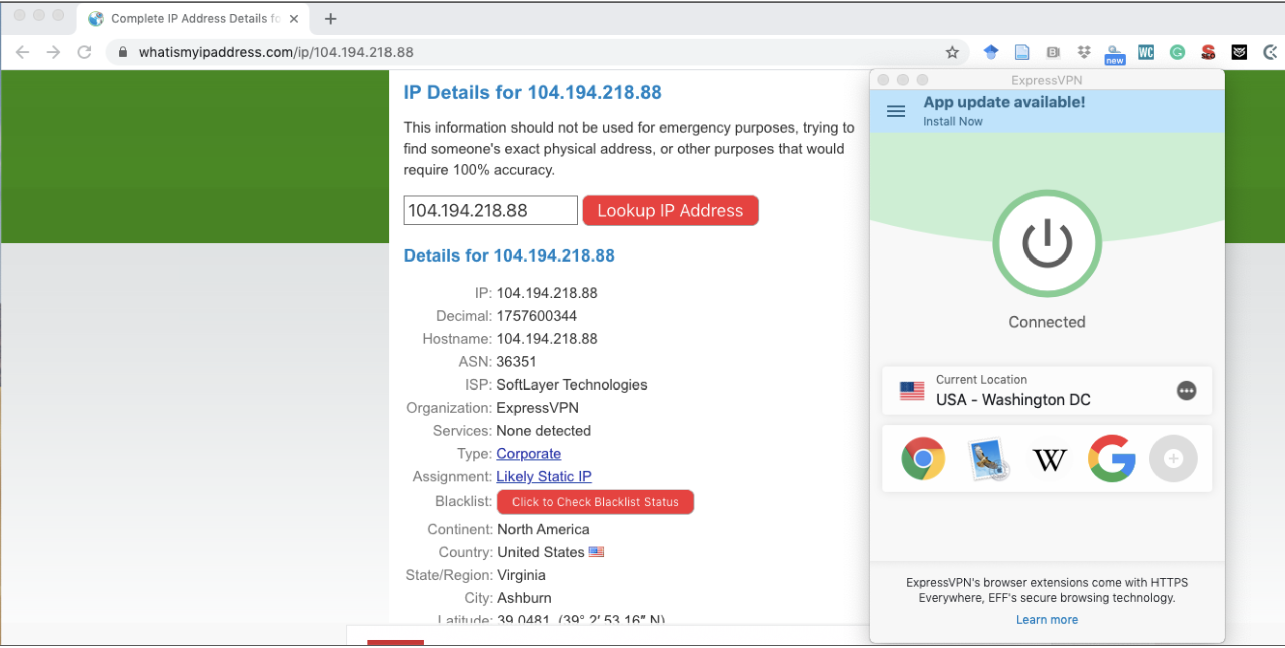This screenshot has height=648, width=1285.
Task: Open the red SEO extension icon
Action: tap(1208, 52)
